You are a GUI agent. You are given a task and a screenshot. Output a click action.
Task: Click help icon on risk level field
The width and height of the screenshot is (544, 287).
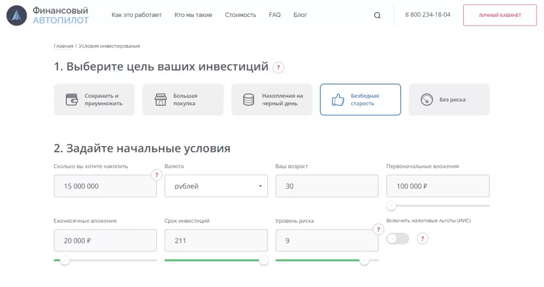coord(378,230)
